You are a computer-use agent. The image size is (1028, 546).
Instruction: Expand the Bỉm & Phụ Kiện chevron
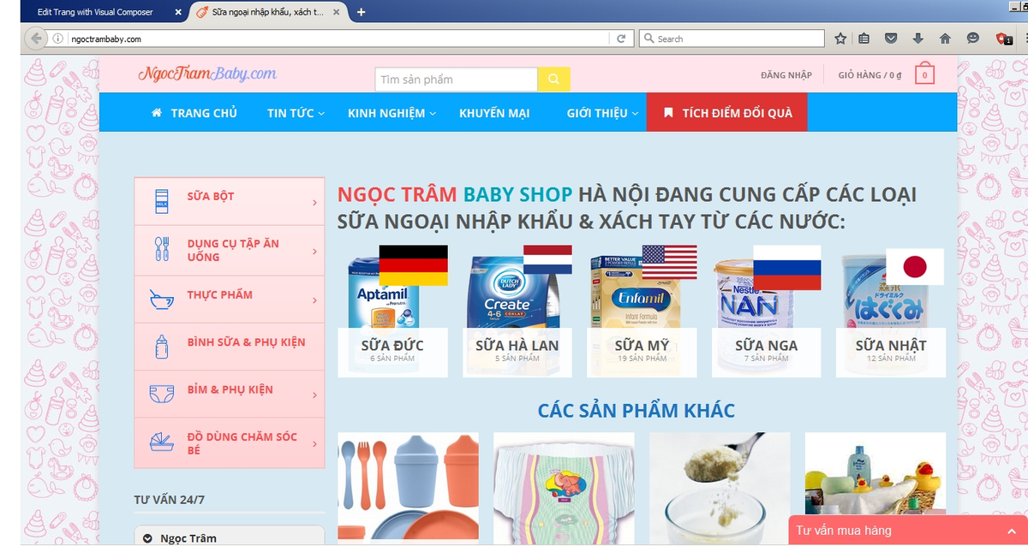315,395
